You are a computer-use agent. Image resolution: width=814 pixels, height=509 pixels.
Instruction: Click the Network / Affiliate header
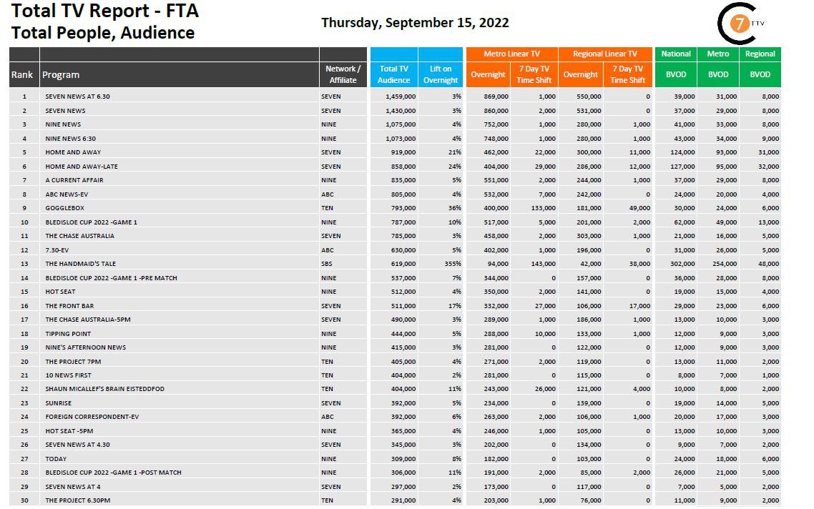343,74
